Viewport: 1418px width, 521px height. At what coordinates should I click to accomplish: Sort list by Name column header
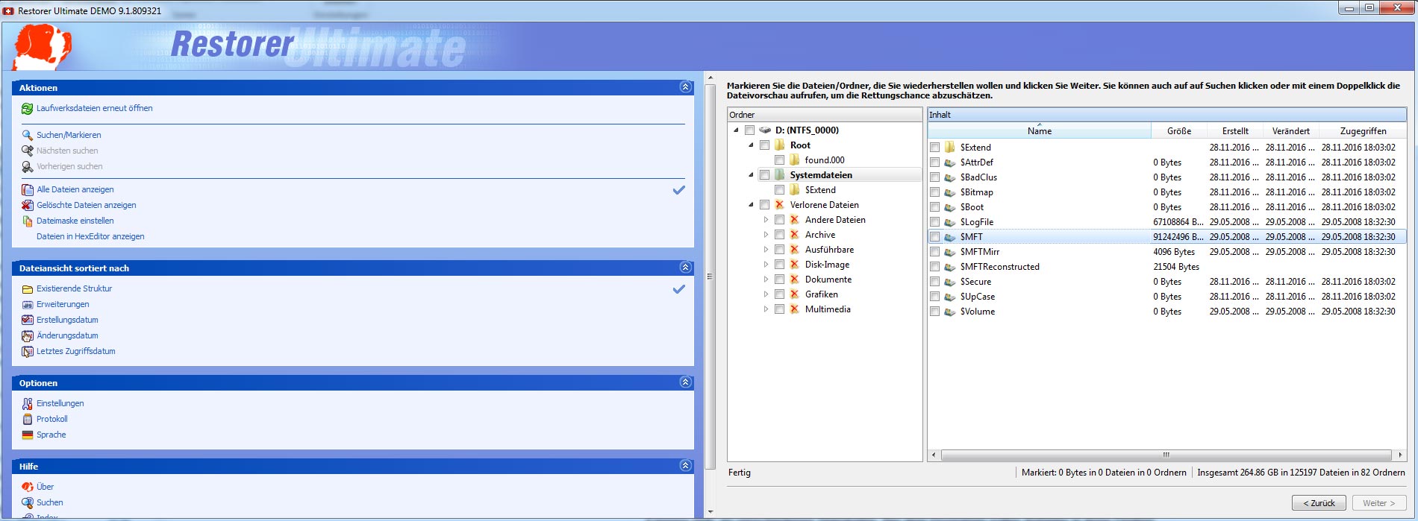pyautogui.click(x=1040, y=131)
